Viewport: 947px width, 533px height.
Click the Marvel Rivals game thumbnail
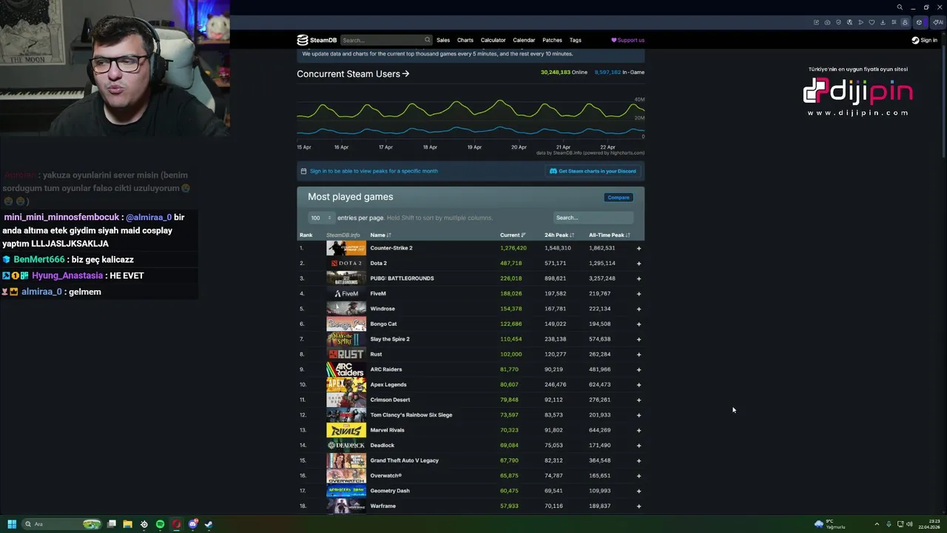tap(346, 430)
